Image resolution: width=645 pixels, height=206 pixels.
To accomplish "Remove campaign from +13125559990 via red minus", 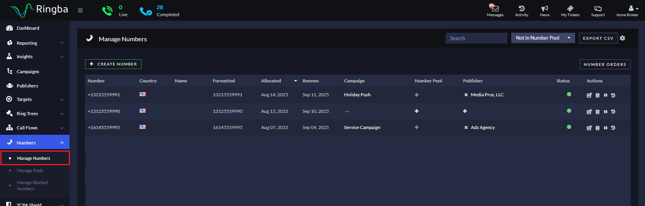I will tap(347, 112).
